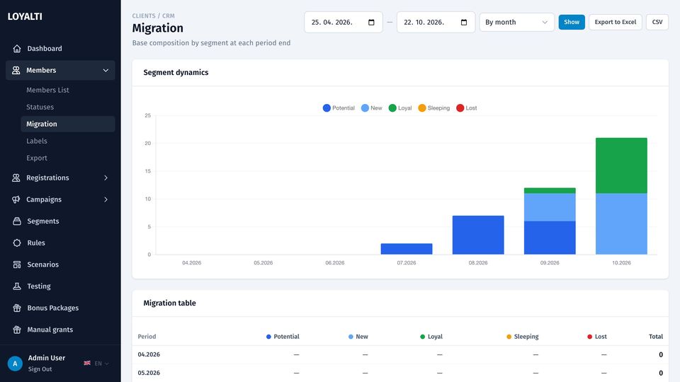Image resolution: width=680 pixels, height=382 pixels.
Task: Click Export to Excel button
Action: [615, 22]
